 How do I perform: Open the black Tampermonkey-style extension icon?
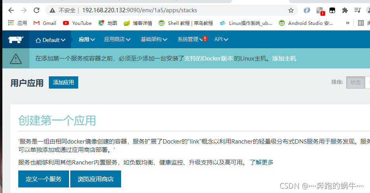(332, 10)
